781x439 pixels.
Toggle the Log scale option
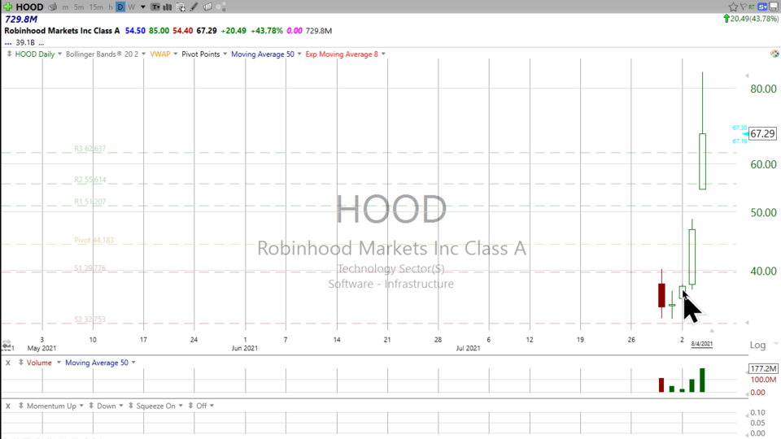pos(757,346)
